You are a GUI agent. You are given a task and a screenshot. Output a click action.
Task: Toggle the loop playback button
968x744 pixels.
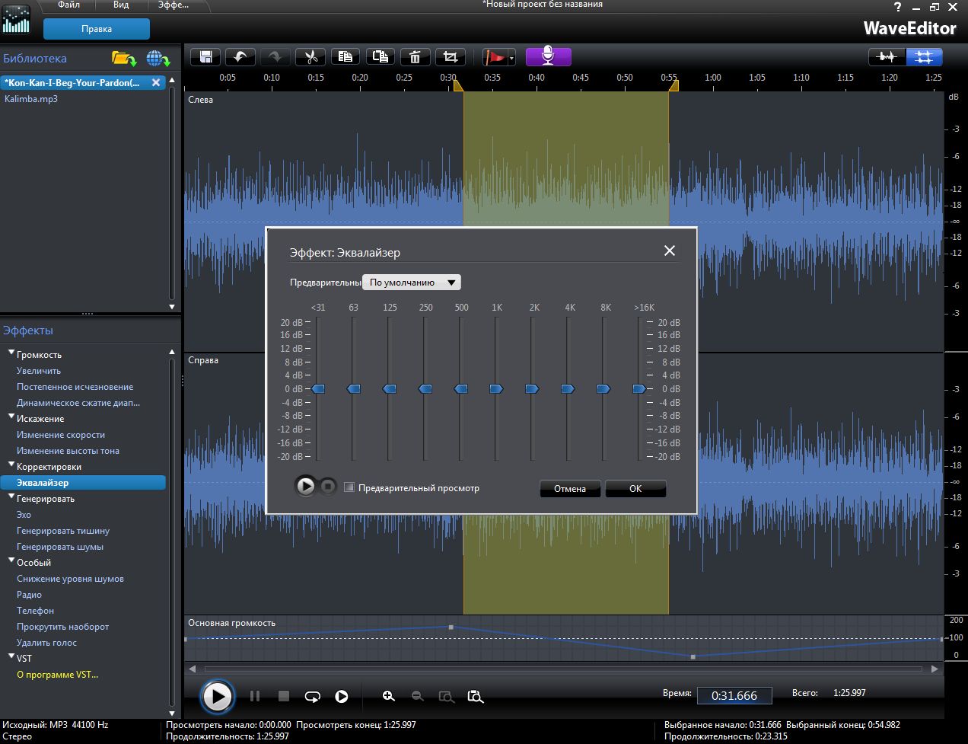tap(313, 696)
